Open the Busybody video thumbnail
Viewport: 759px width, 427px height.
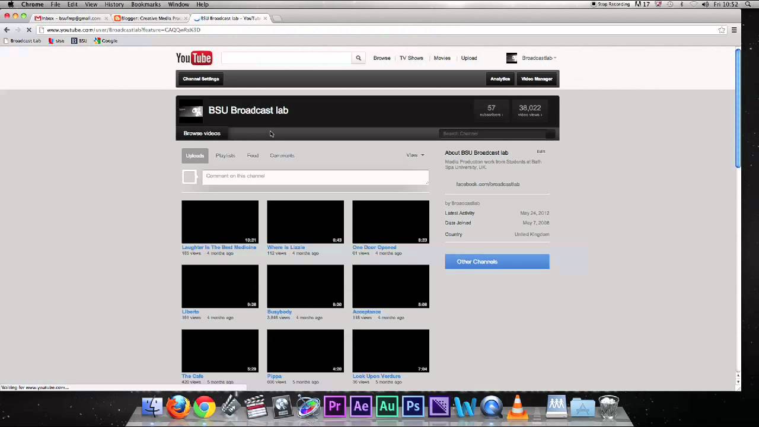click(305, 286)
